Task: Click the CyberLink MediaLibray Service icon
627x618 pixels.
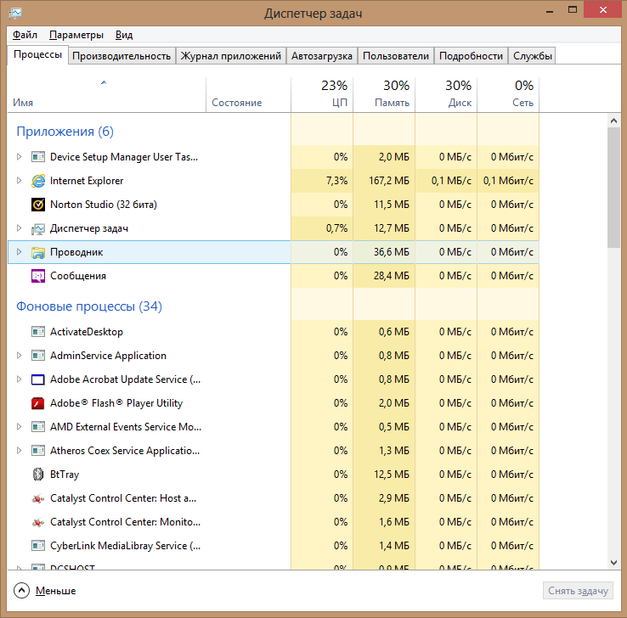Action: (38, 546)
